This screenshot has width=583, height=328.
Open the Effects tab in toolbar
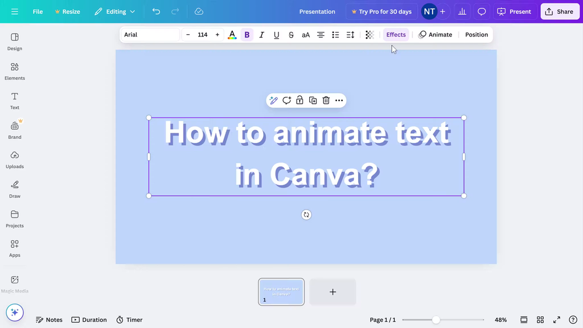click(x=396, y=35)
